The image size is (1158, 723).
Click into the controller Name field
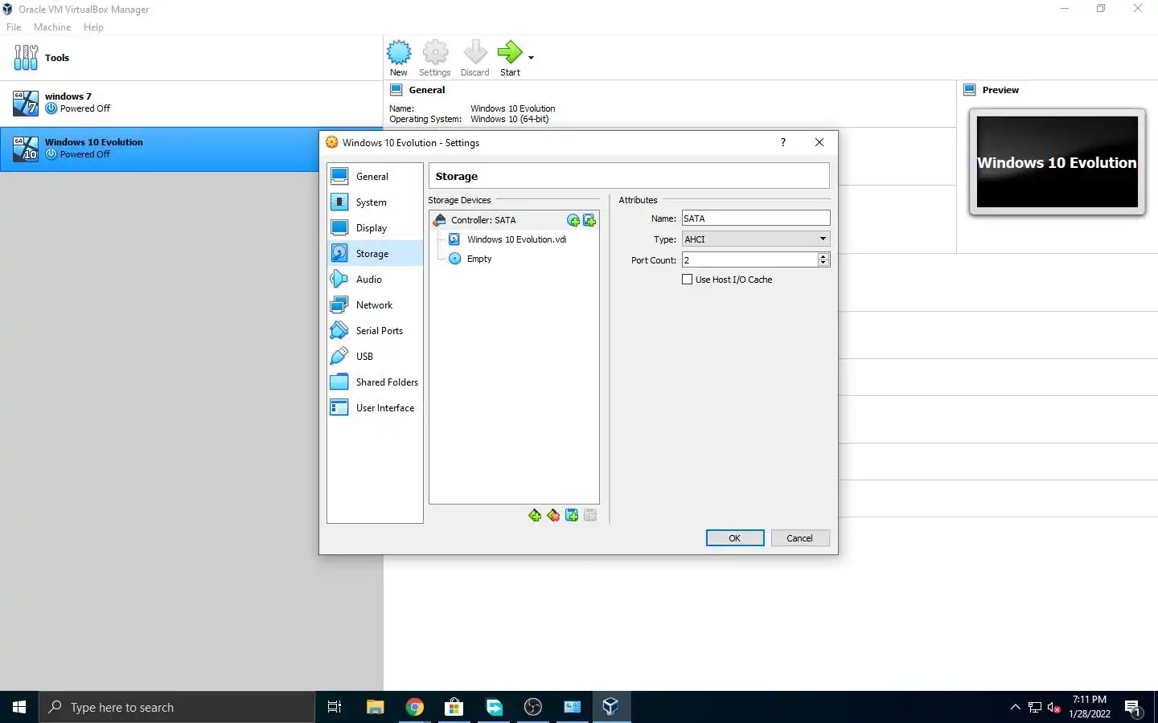click(756, 219)
